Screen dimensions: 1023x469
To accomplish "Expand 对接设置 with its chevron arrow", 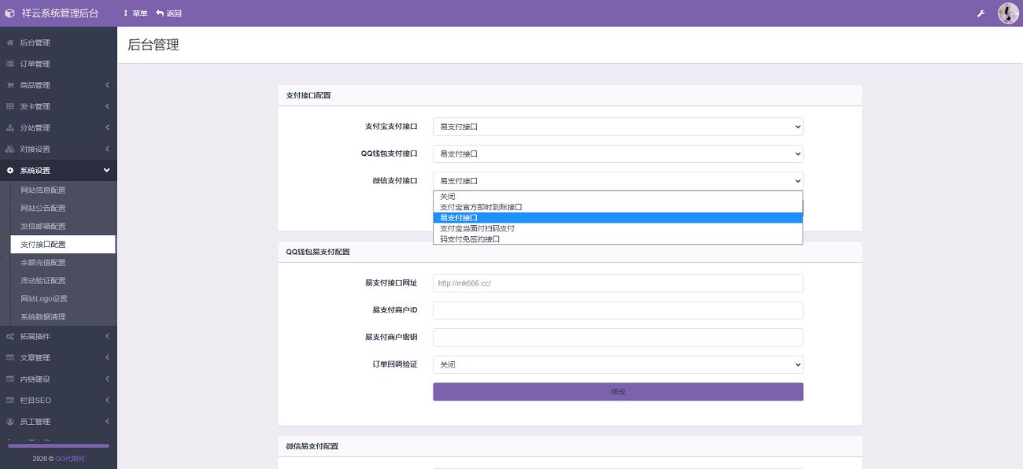I will pos(107,149).
